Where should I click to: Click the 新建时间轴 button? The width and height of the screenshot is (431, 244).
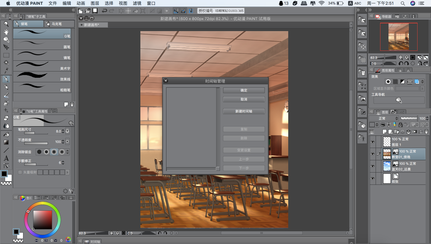(244, 111)
